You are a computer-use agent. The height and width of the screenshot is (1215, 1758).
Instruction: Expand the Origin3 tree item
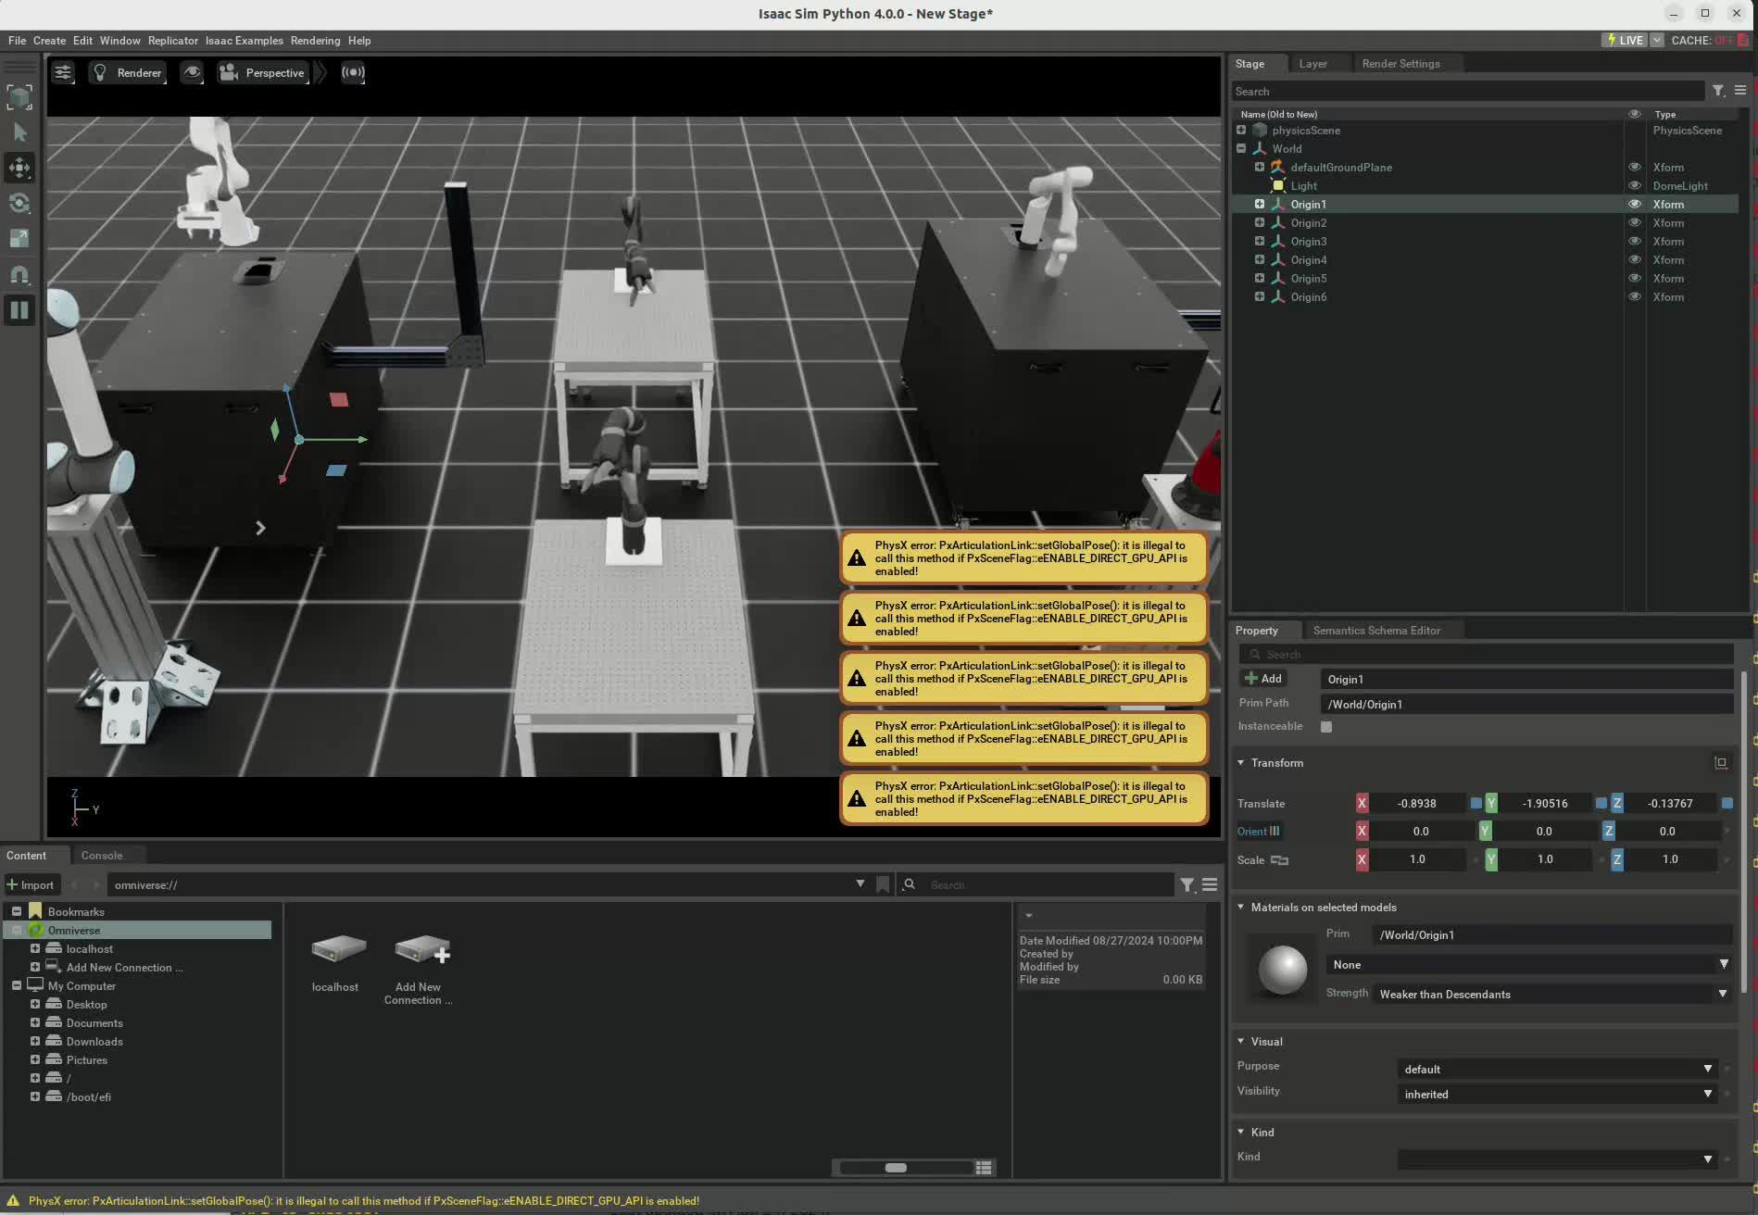point(1259,242)
